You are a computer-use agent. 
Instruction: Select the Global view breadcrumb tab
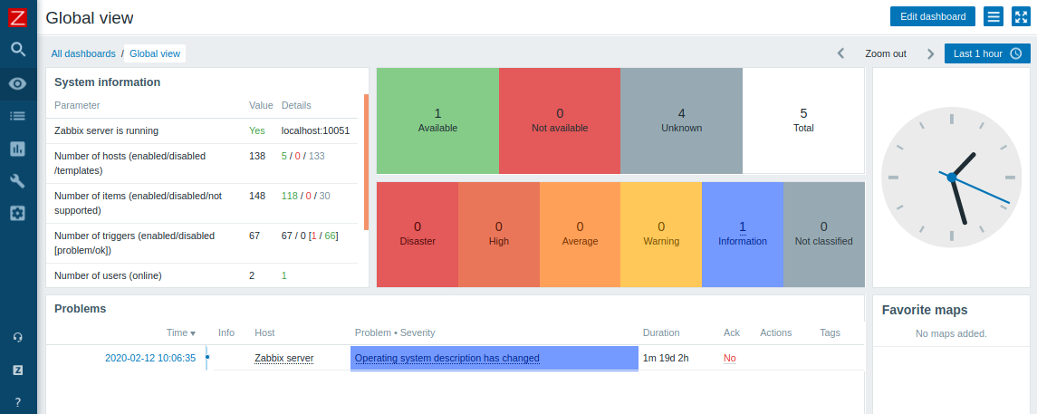[x=155, y=53]
